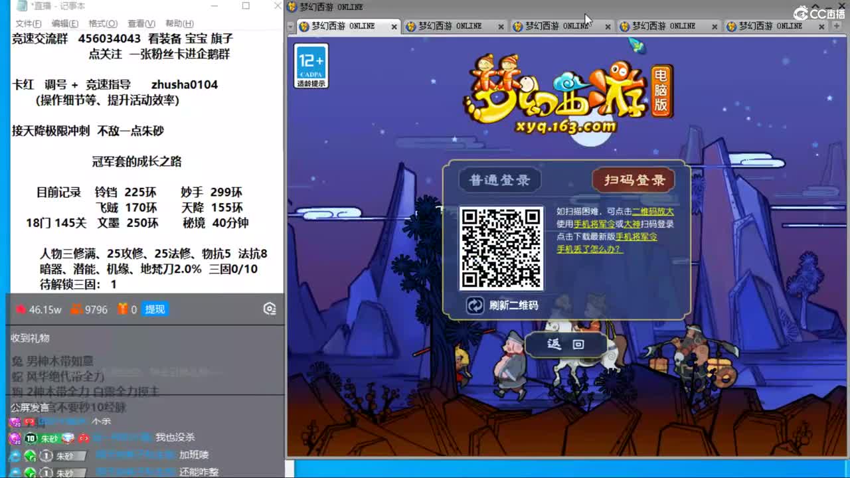The height and width of the screenshot is (478, 850).
Task: Click the 返回 back button
Action: [x=566, y=344]
